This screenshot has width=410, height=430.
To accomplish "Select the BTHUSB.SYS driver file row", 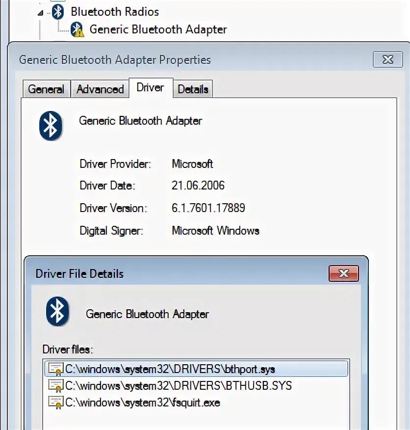I will coord(196,385).
